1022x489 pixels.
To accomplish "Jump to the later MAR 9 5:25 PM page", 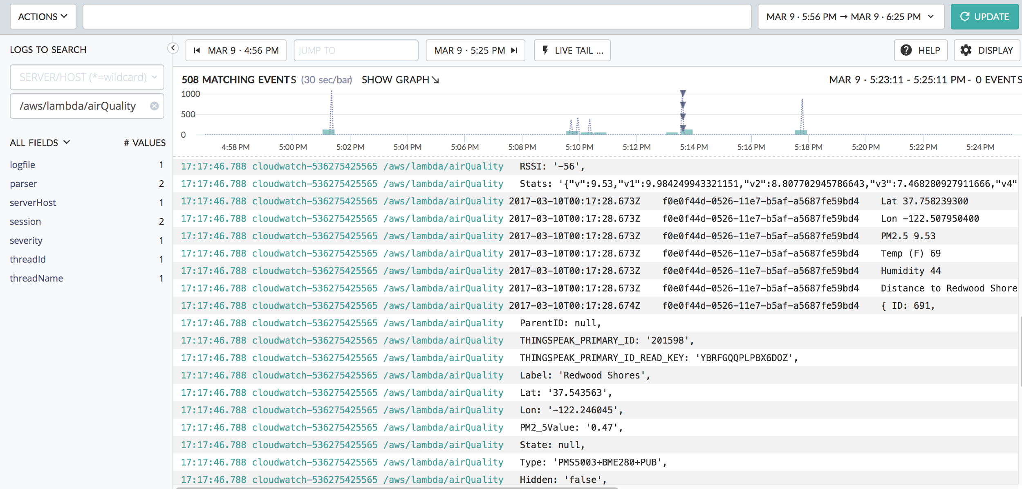I will [x=475, y=50].
